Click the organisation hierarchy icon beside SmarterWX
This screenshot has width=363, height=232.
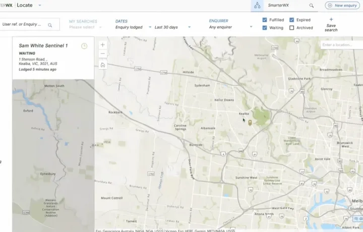257,6
